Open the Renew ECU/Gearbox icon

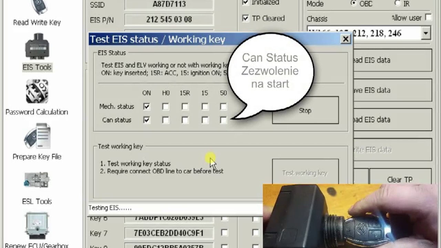click(x=37, y=226)
